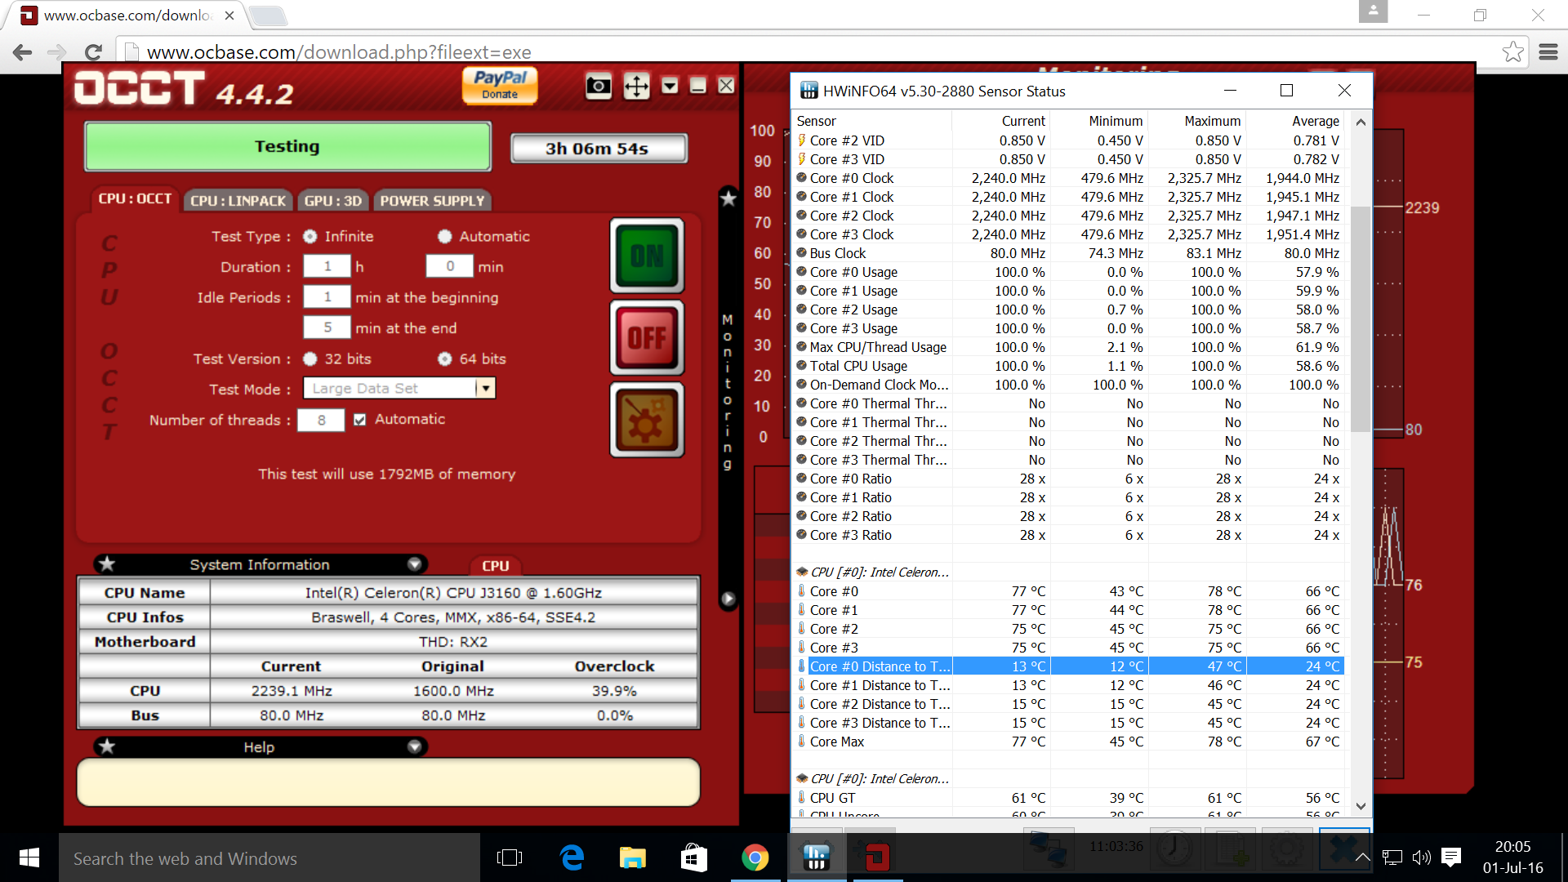Open volume control in system tray
This screenshot has width=1568, height=882.
(1422, 857)
